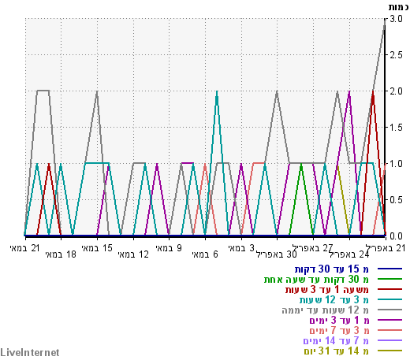Click the gray legend line swatch
This screenshot has height=360, width=410.
pyautogui.click(x=389, y=310)
